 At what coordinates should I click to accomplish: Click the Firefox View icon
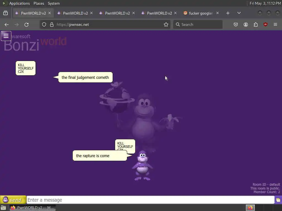tap(6, 13)
